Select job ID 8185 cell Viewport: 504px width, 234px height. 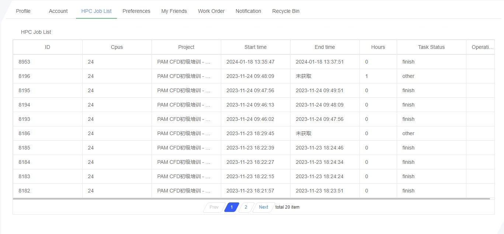coord(48,148)
